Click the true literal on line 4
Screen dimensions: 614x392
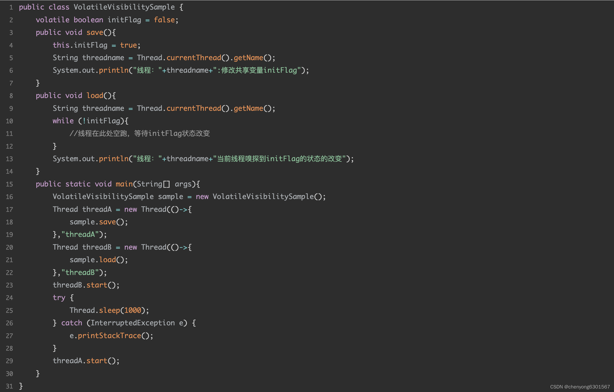point(128,45)
